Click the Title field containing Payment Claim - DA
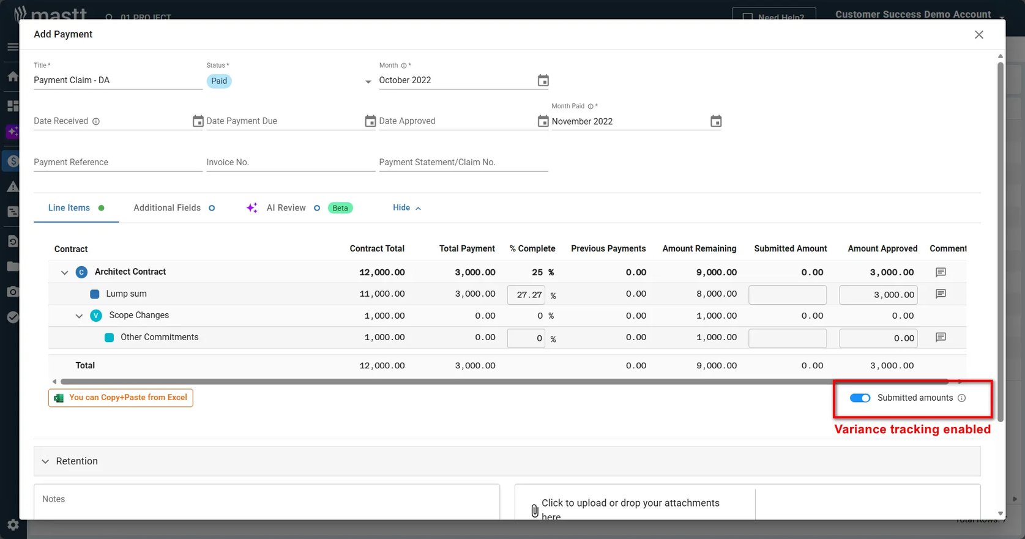Image resolution: width=1025 pixels, height=539 pixels. [x=118, y=80]
